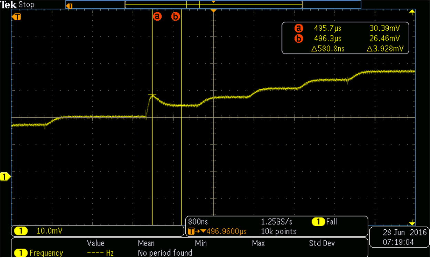Click the 1.25GS/s sample rate readout
The height and width of the screenshot is (258, 430).
pos(277,222)
